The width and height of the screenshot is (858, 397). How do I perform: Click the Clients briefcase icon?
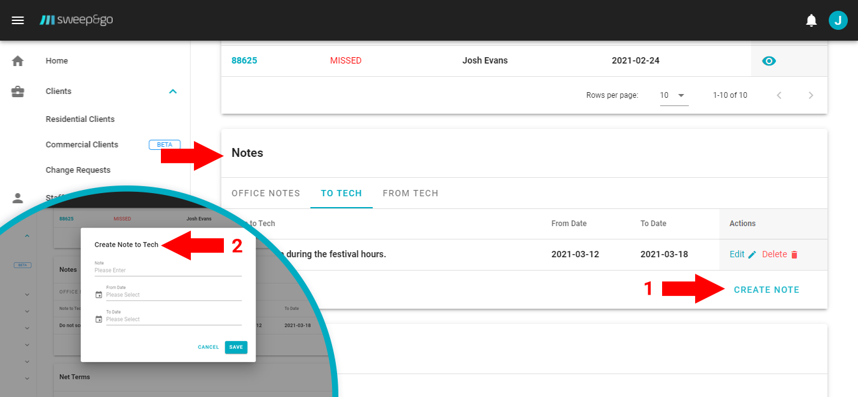point(18,91)
